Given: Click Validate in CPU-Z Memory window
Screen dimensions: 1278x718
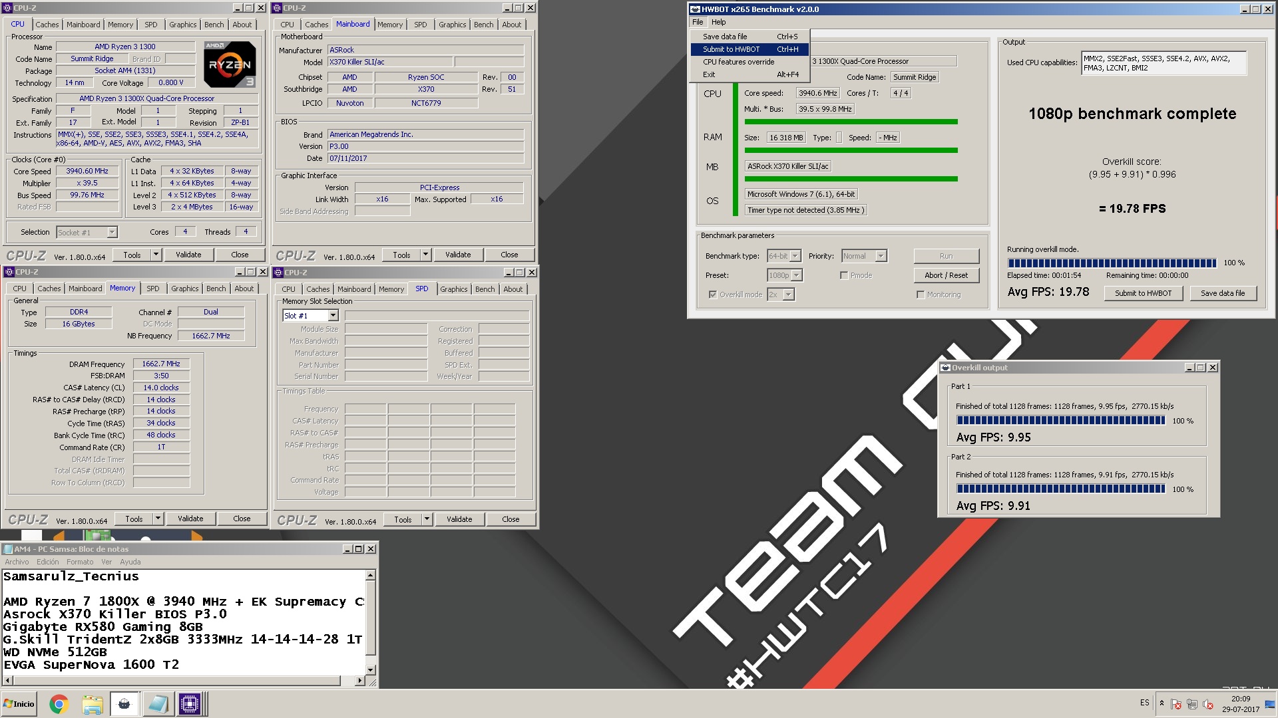Looking at the screenshot, I should tap(190, 519).
